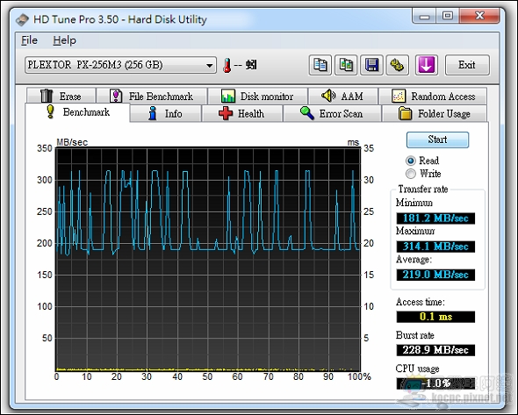Image resolution: width=518 pixels, height=415 pixels.
Task: Click the benchmark transfer rate graph
Action: [x=208, y=259]
